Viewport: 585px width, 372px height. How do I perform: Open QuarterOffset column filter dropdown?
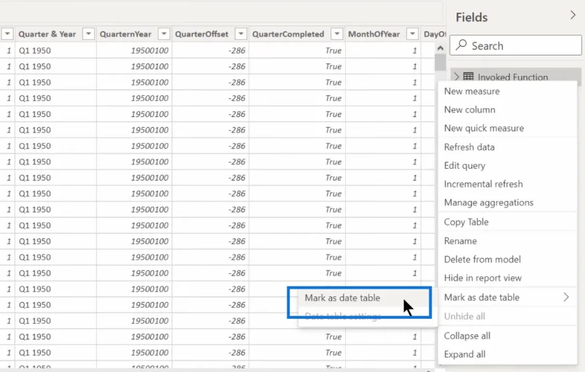(241, 34)
